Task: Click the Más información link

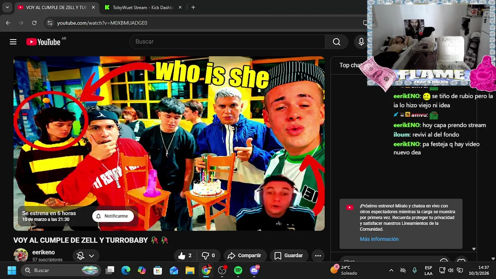Action: tap(379, 239)
